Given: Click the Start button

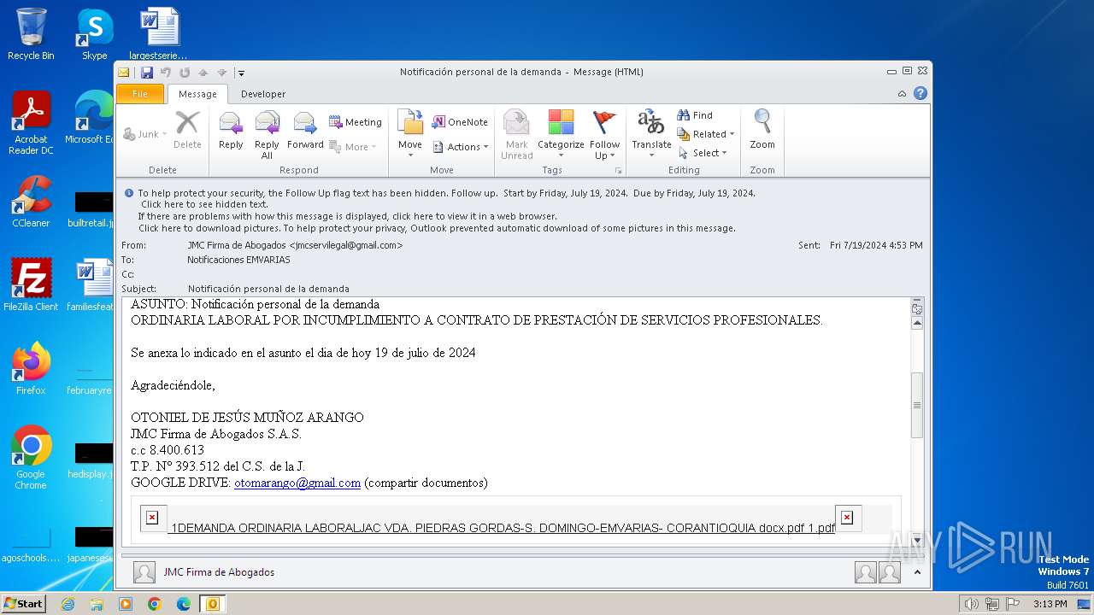Looking at the screenshot, I should pyautogui.click(x=24, y=604).
